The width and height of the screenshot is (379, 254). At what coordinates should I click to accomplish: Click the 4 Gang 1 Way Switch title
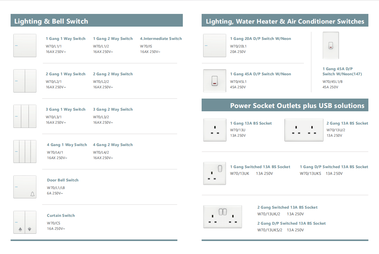click(x=67, y=145)
